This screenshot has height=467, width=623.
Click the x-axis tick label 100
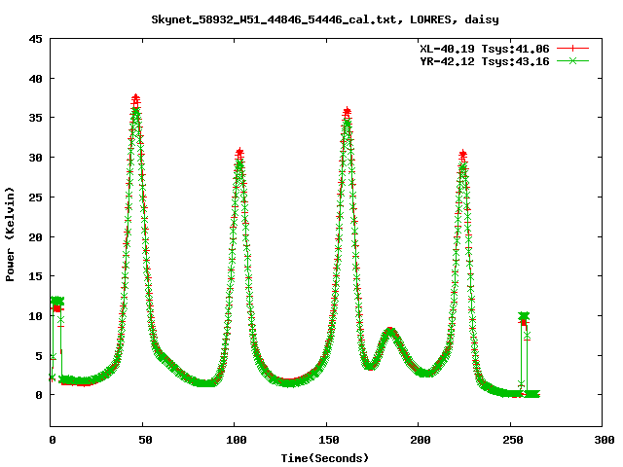237,440
